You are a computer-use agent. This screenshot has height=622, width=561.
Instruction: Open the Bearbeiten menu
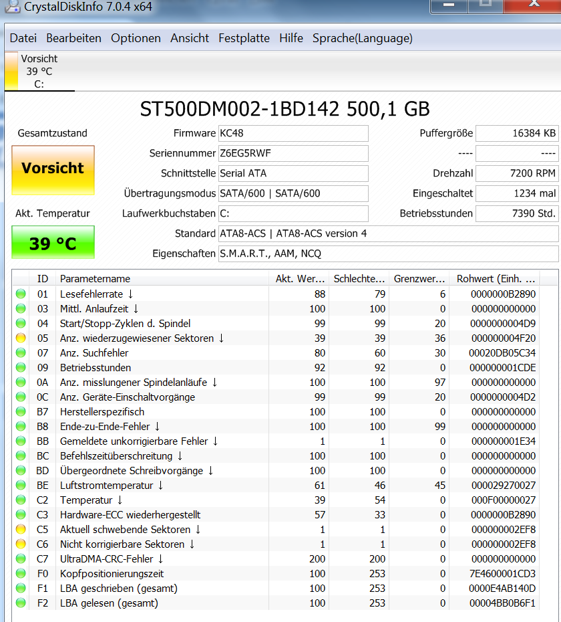tap(73, 39)
